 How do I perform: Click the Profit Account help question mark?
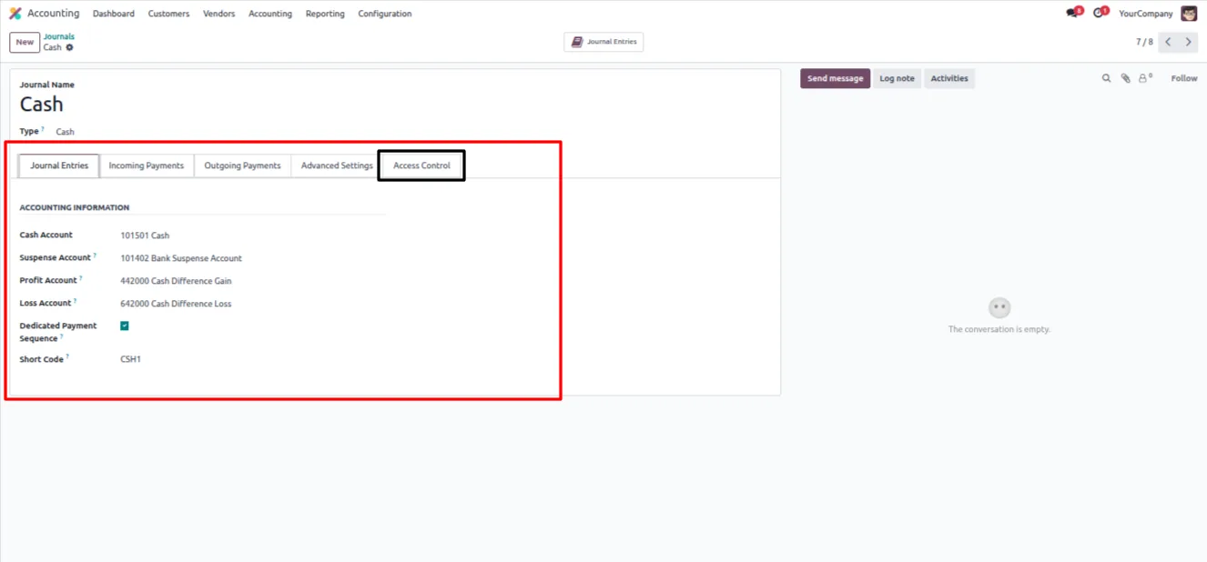tap(80, 278)
